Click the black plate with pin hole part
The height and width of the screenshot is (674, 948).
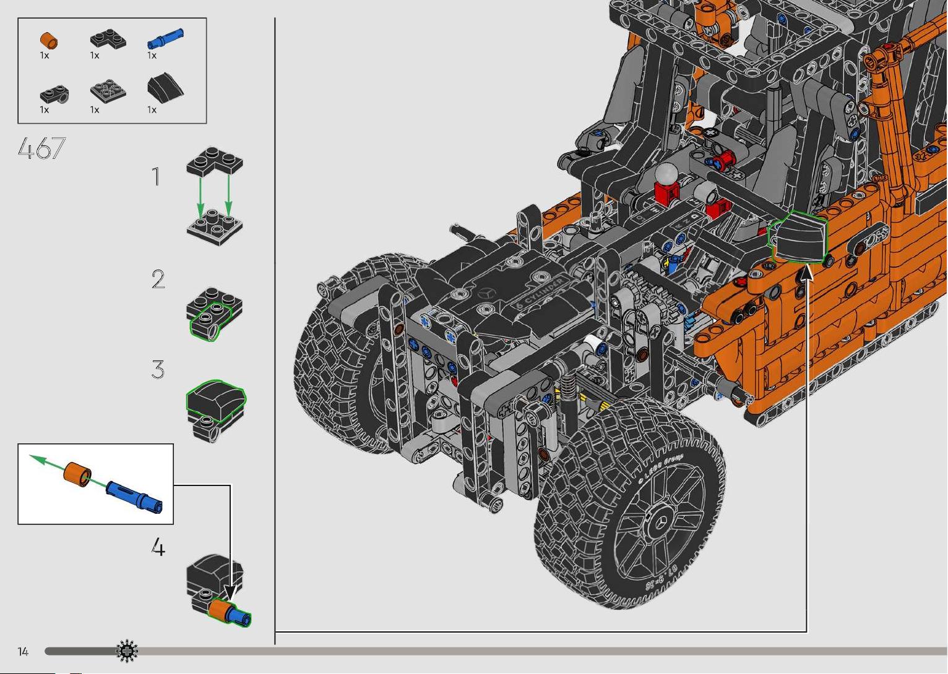point(54,93)
